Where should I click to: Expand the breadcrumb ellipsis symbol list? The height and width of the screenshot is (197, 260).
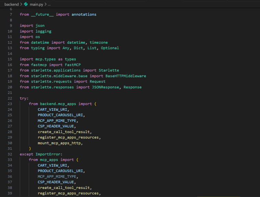tap(49, 5)
